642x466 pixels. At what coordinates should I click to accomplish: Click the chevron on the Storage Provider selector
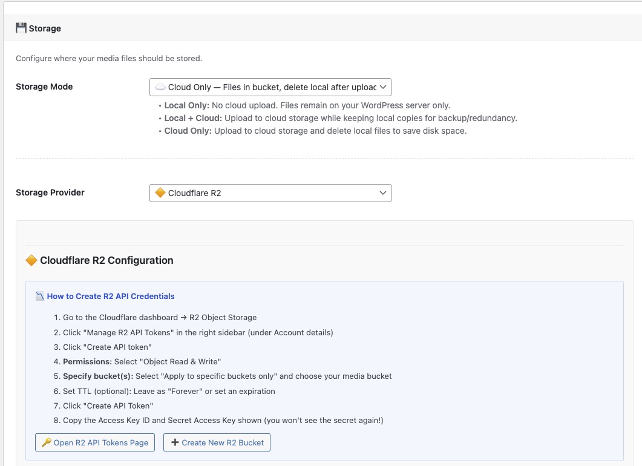pos(383,192)
